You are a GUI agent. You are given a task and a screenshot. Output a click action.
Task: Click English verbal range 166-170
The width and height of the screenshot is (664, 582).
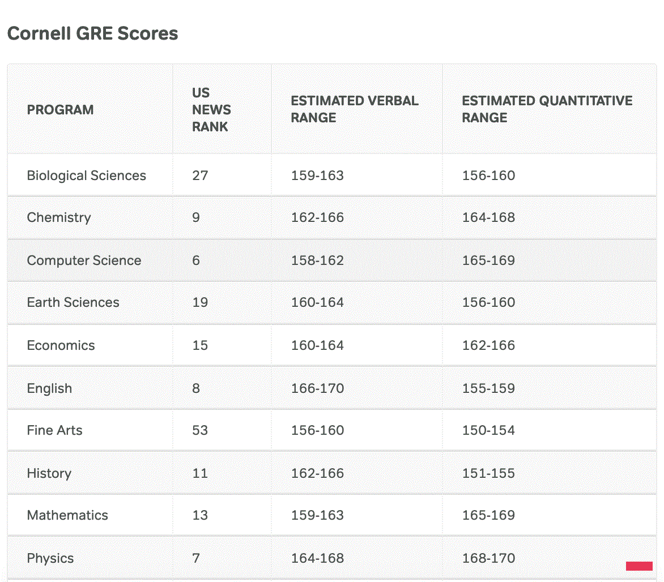pos(317,388)
